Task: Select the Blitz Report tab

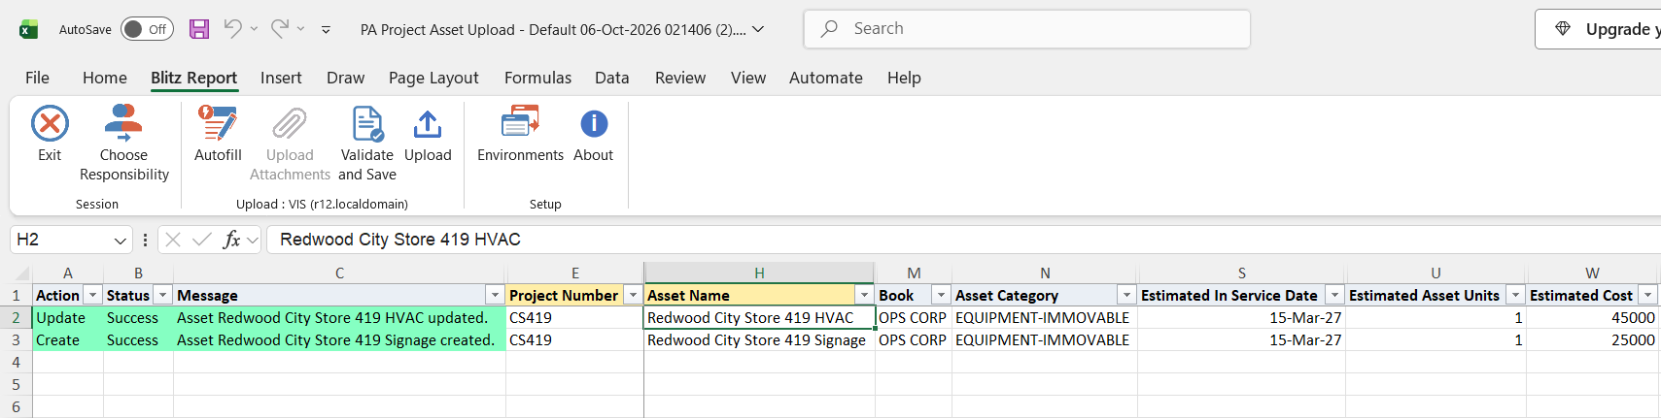Action: pyautogui.click(x=193, y=78)
